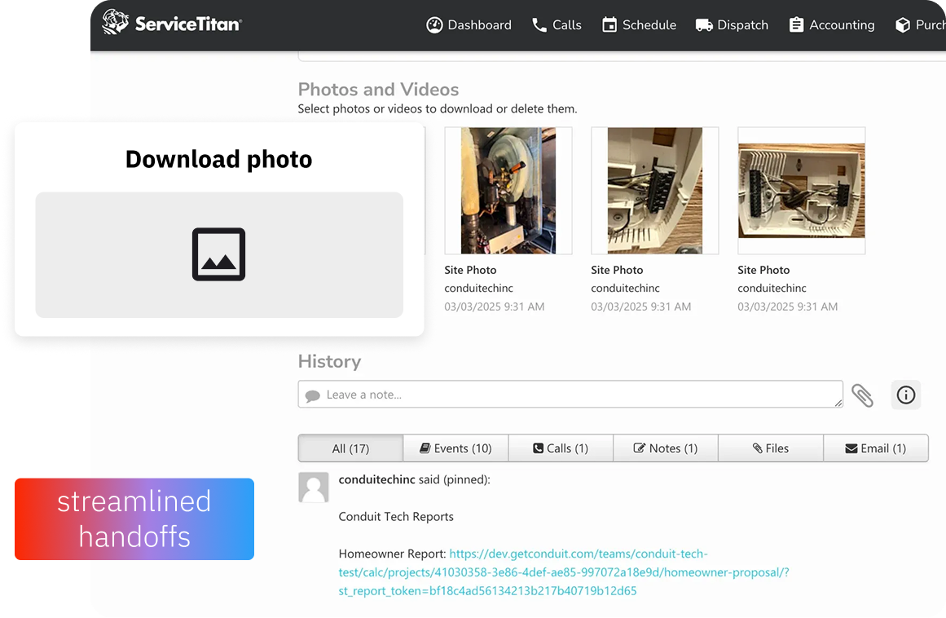Click the speech bubble icon in note field

coord(313,396)
